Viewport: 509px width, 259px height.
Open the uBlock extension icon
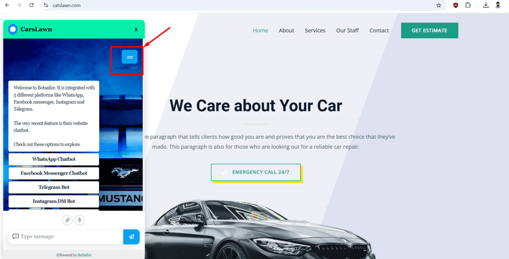point(455,5)
